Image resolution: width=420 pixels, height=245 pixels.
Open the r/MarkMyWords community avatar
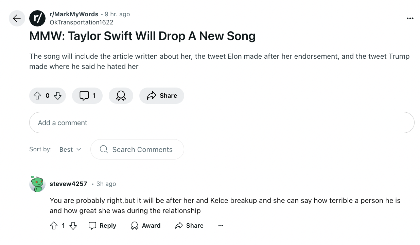(37, 18)
